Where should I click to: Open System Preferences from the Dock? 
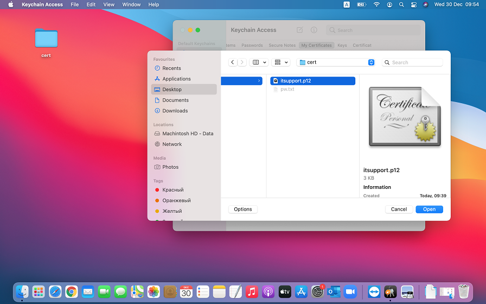[317, 292]
